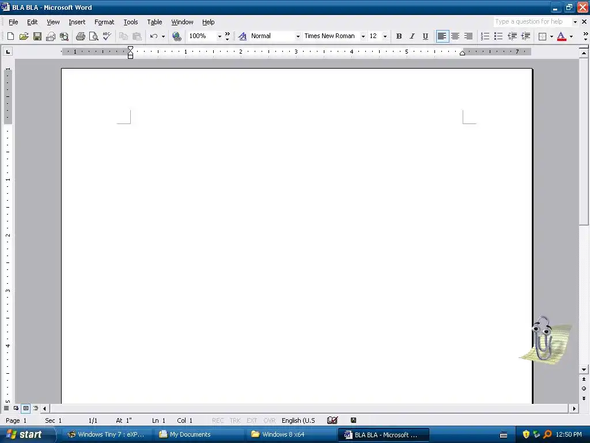Screen dimensions: 590x443
Task: Expand Standard toolbar options chevron
Action: coord(227,36)
